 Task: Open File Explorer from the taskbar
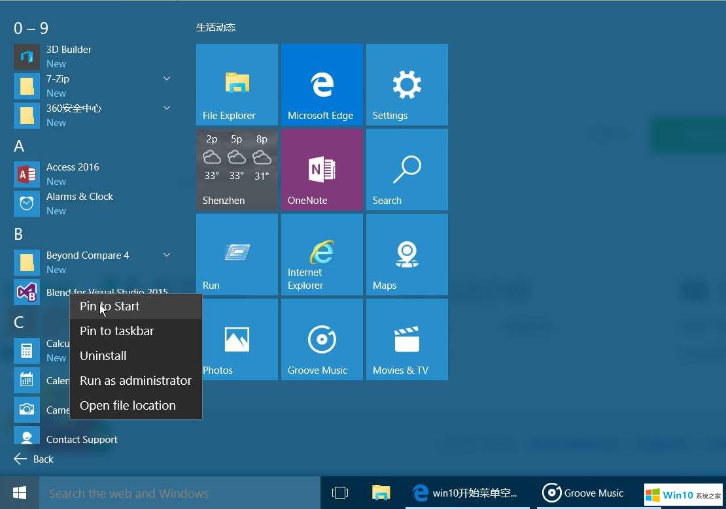(x=381, y=493)
